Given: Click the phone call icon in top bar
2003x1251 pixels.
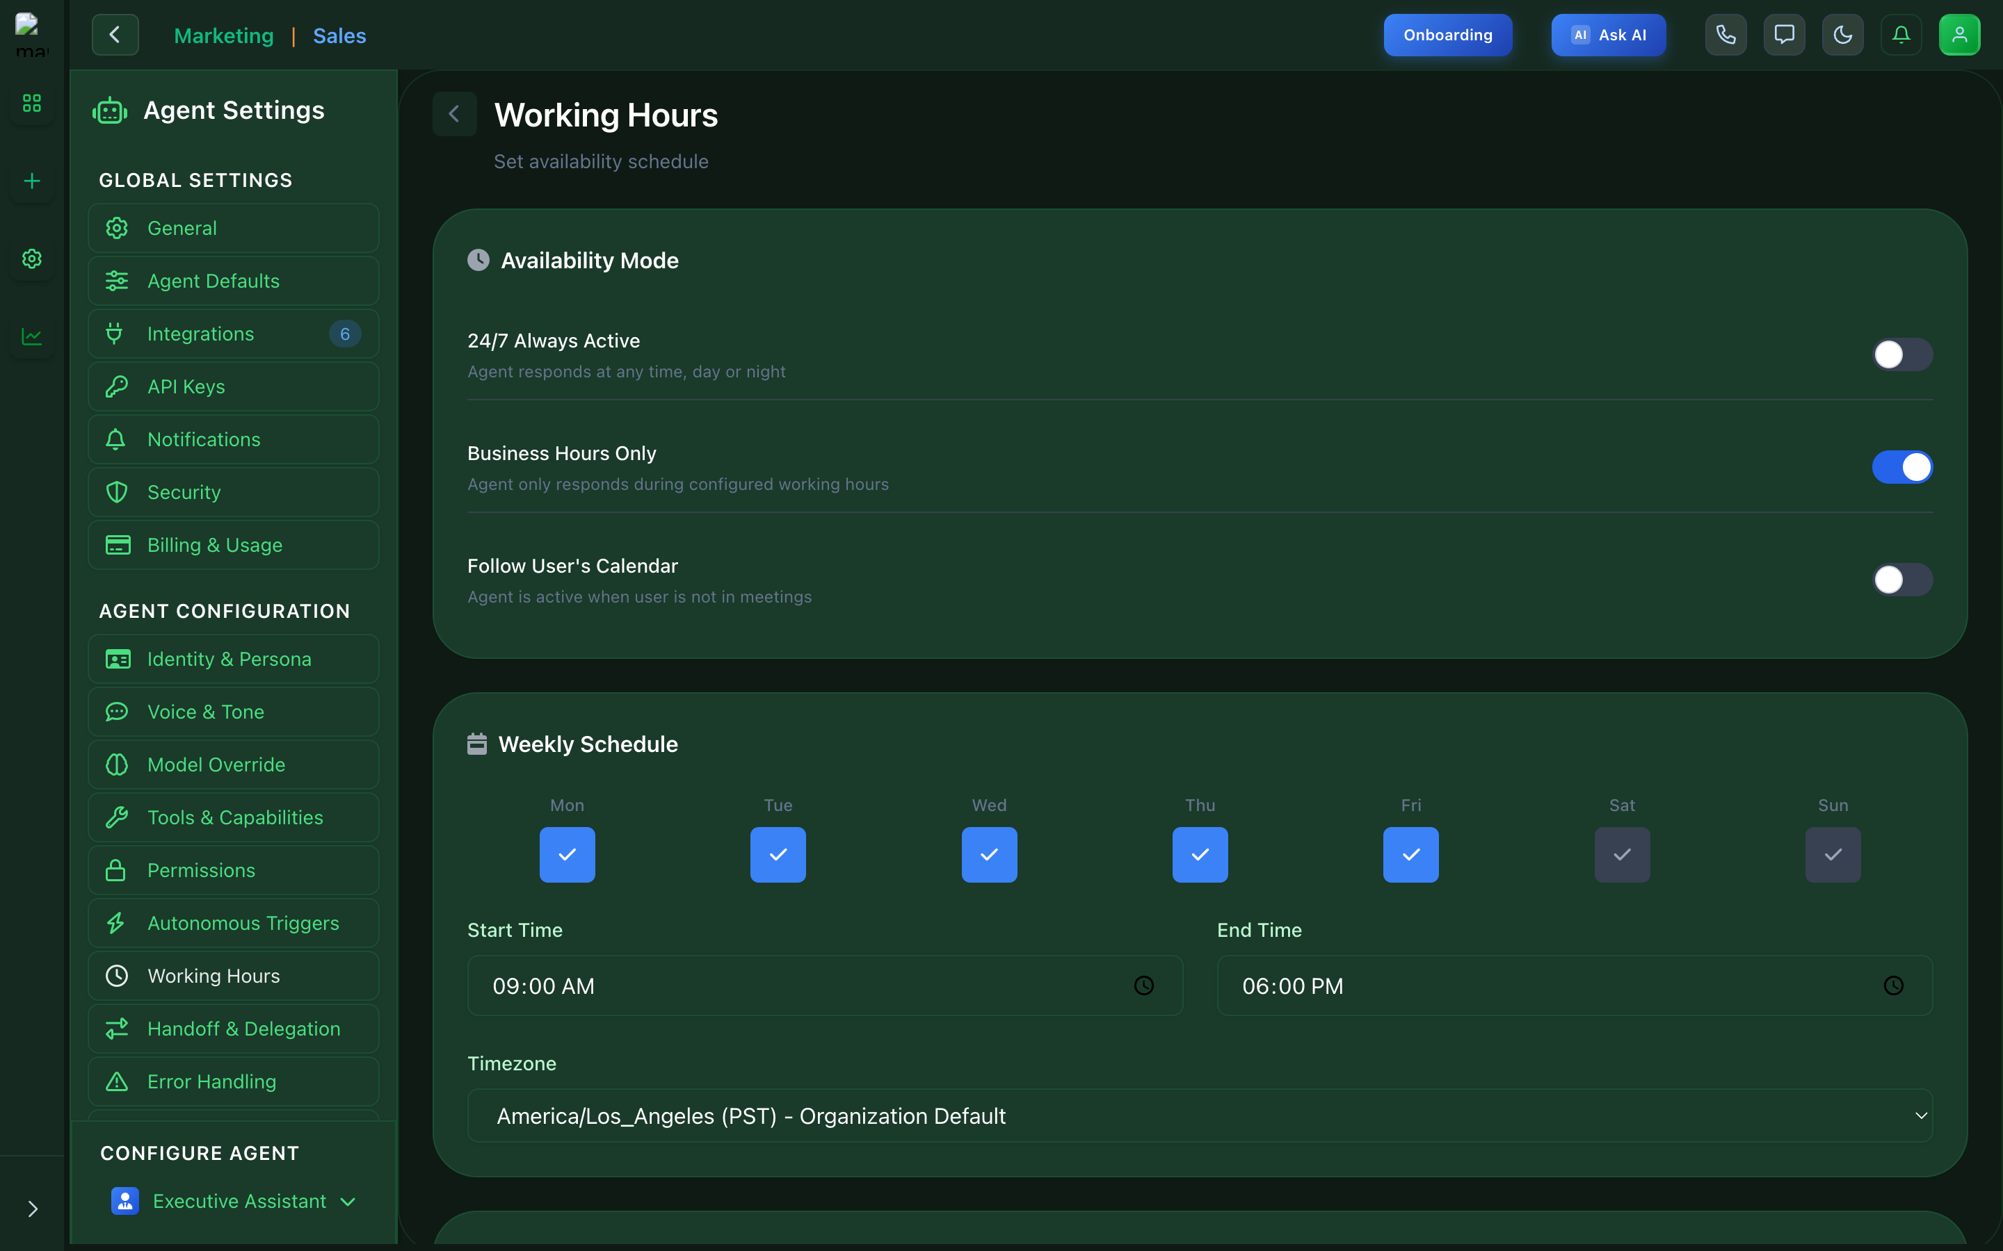Looking at the screenshot, I should click(x=1726, y=35).
